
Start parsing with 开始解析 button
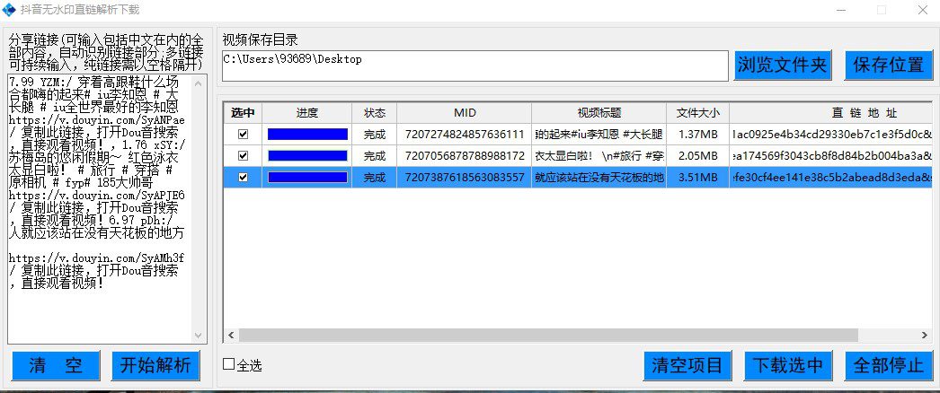point(155,365)
